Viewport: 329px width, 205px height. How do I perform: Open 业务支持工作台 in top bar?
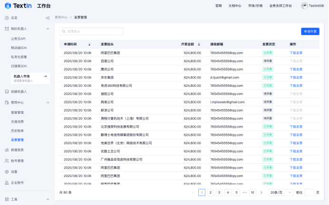(x=281, y=6)
